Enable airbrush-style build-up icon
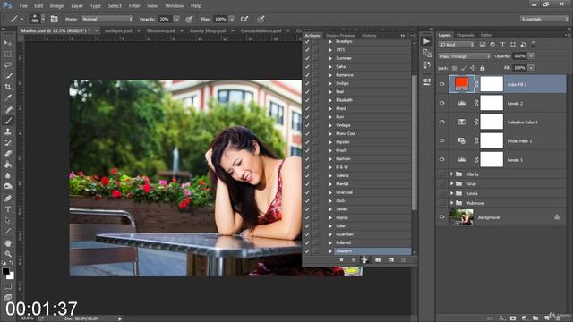This screenshot has width=573, height=322. pyautogui.click(x=244, y=19)
